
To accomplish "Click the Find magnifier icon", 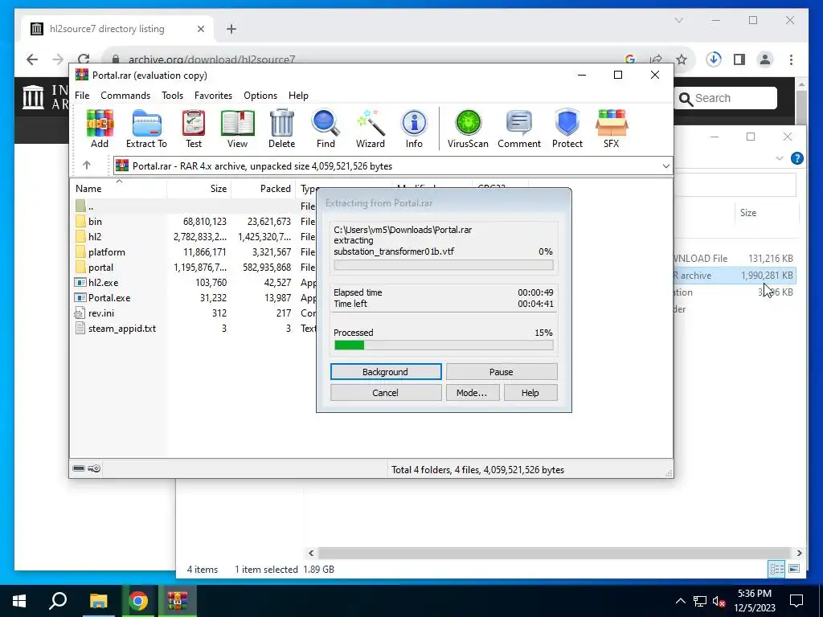I will coord(326,129).
